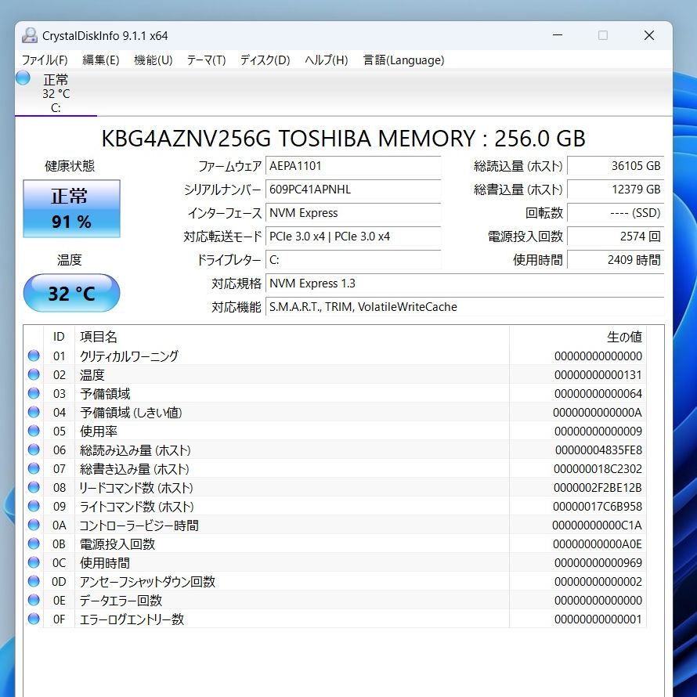Screen dimensions: 697x697
Task: Close the CrystalDiskInfo window
Action: pos(649,35)
